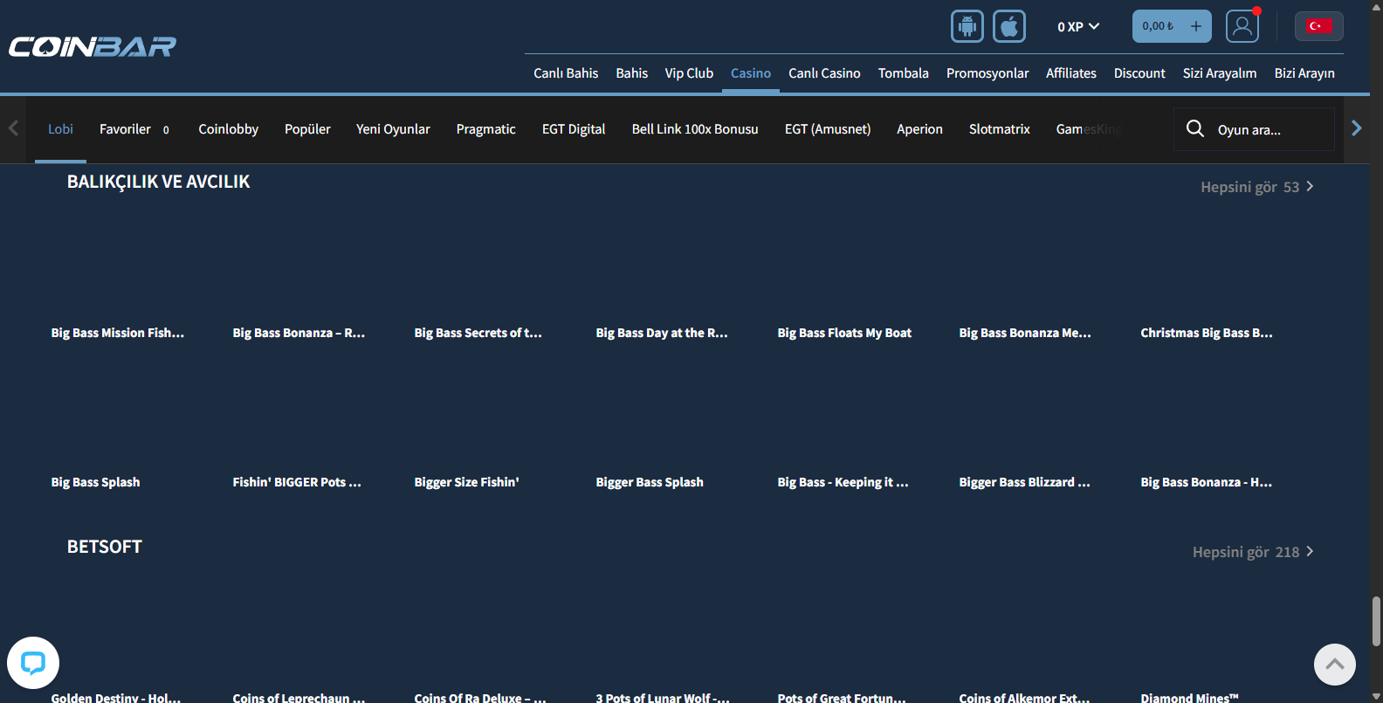Open the Big Bass Splash game
Image resolution: width=1383 pixels, height=703 pixels.
point(95,482)
